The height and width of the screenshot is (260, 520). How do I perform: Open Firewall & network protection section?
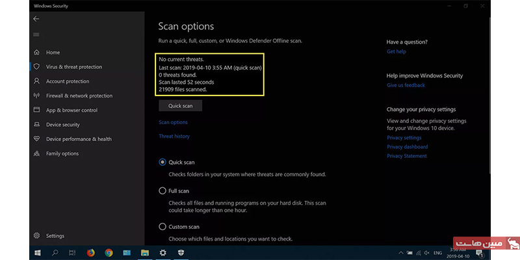click(79, 96)
